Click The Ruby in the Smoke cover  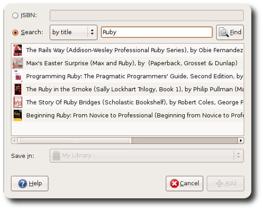coord(18,89)
